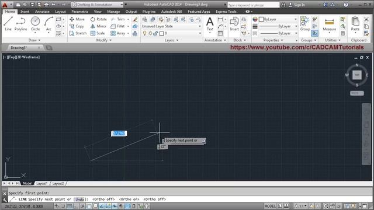
Task: Activate the Rotate command
Action: point(99,19)
